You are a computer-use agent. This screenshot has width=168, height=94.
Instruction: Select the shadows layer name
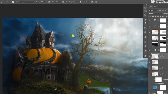(x=161, y=62)
